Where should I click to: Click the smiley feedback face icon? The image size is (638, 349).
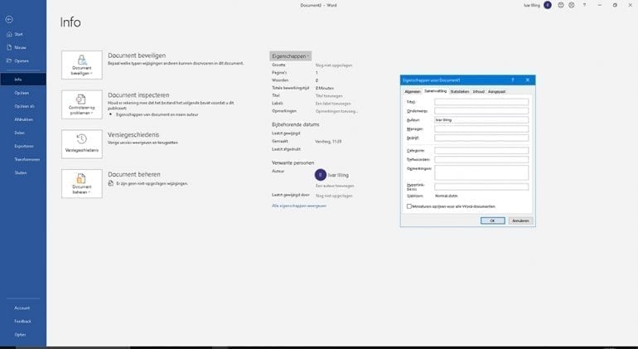point(561,5)
